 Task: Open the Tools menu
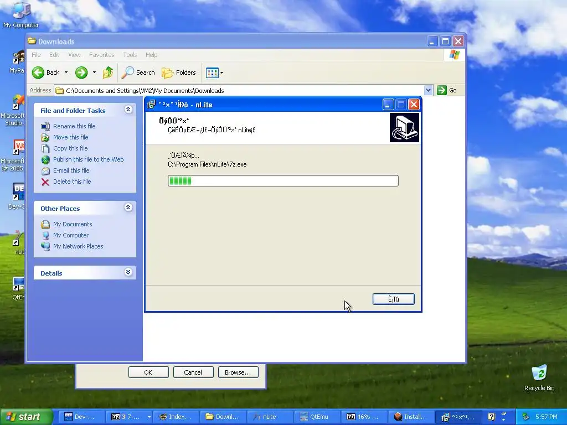130,55
